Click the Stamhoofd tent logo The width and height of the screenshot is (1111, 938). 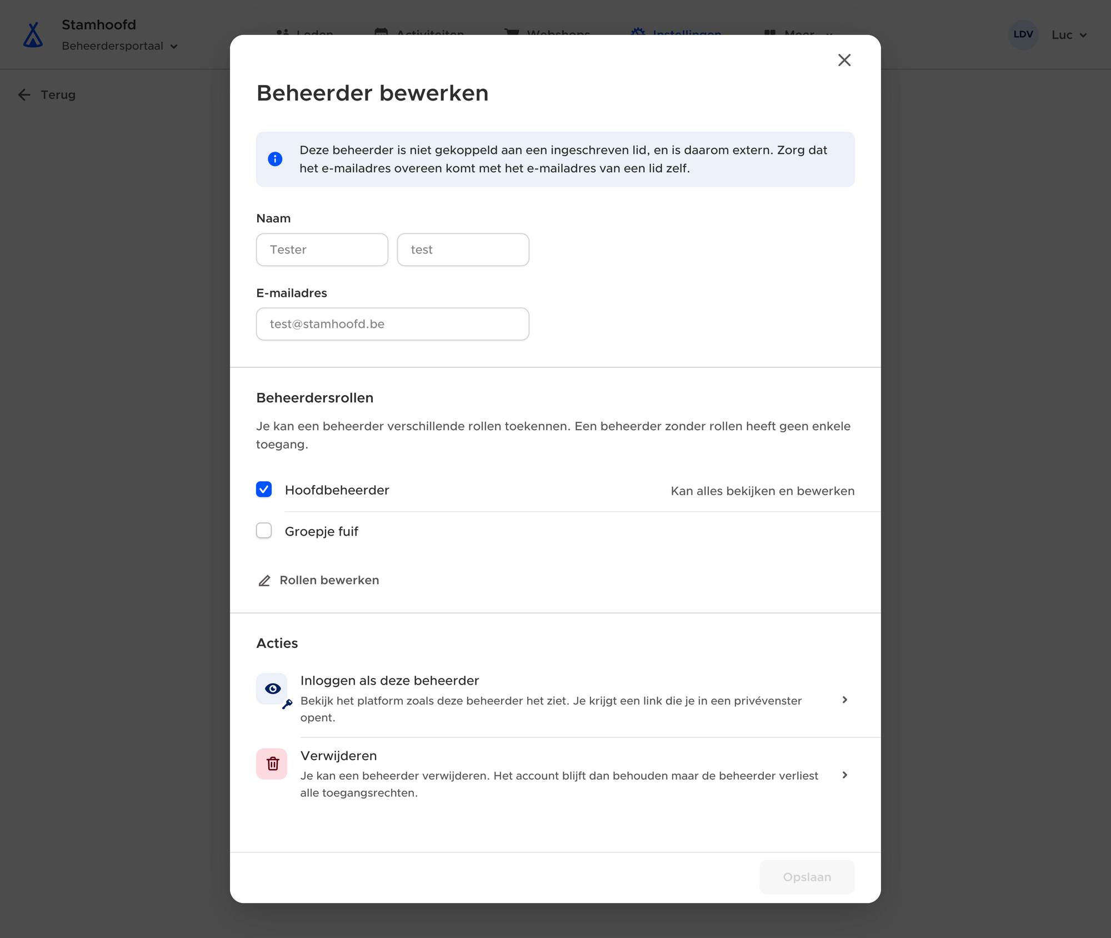tap(33, 35)
